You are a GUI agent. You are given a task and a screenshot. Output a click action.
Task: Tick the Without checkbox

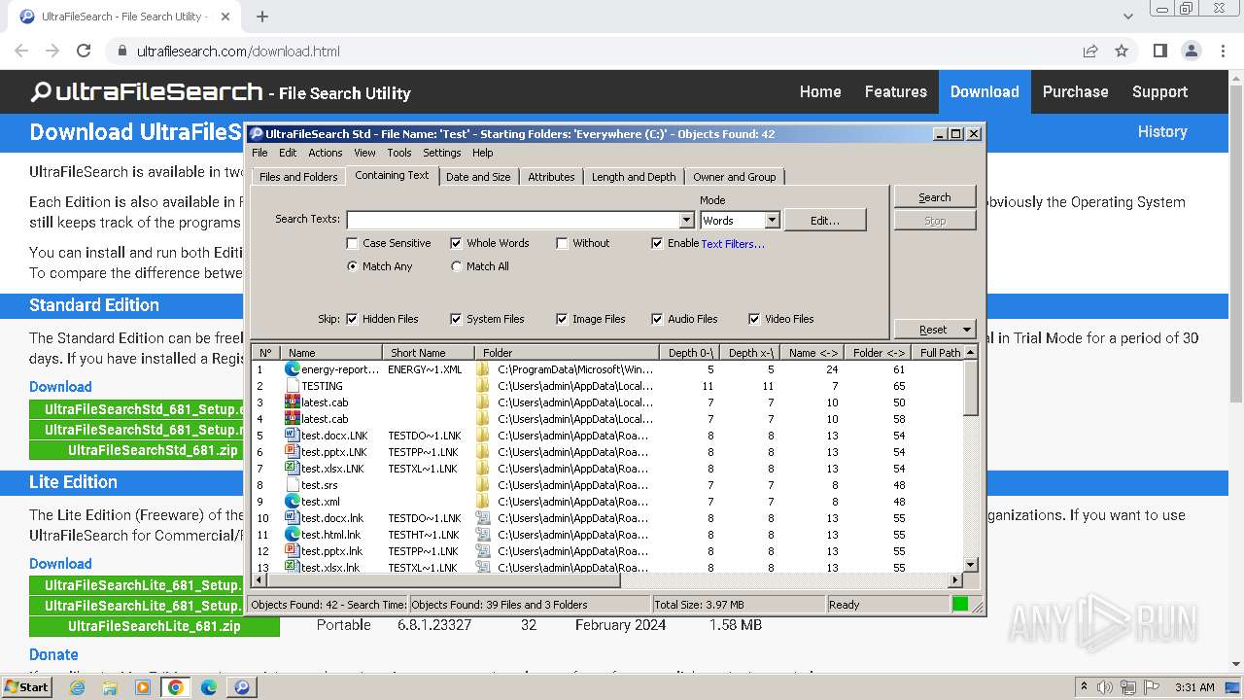[562, 243]
